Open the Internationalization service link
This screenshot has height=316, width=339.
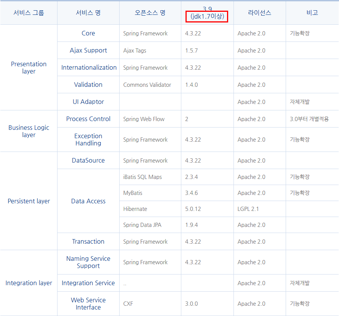(x=89, y=67)
